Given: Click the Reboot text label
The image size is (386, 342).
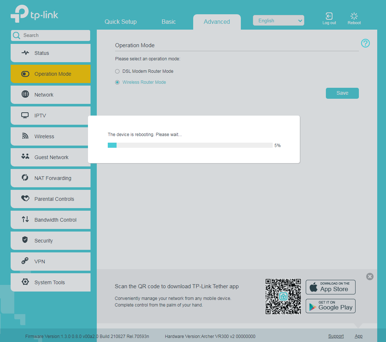Looking at the screenshot, I should (354, 23).
